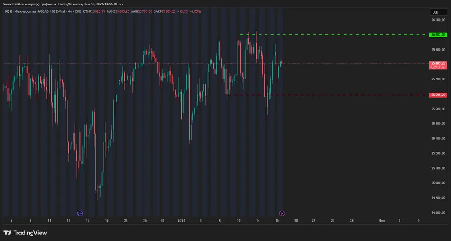Click the 25 000,00 level on price scale
Screen dimensions: 451x241
438,183
